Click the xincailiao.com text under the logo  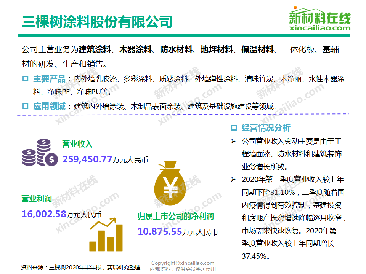pyautogui.click(x=320, y=28)
